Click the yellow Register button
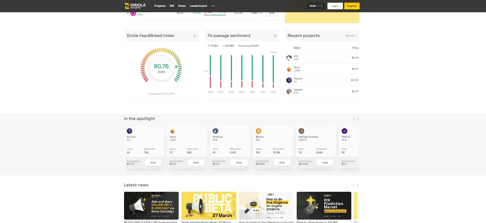This screenshot has height=223, width=486. (352, 6)
